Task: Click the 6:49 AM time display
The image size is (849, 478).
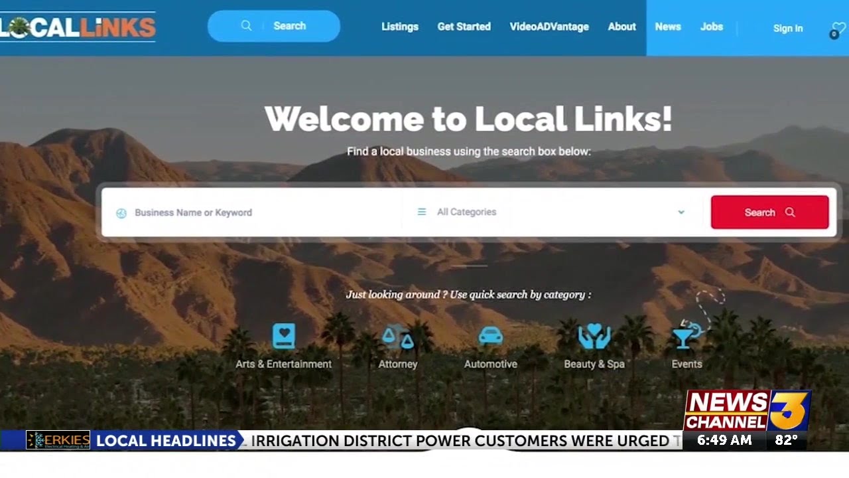Action: [x=724, y=440]
